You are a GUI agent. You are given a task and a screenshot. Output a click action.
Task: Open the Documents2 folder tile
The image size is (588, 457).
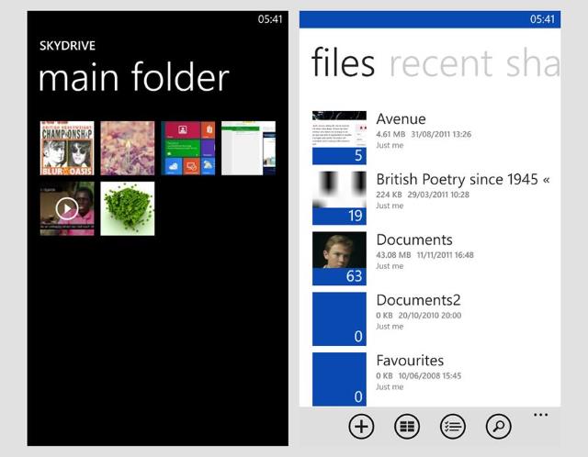(x=339, y=318)
